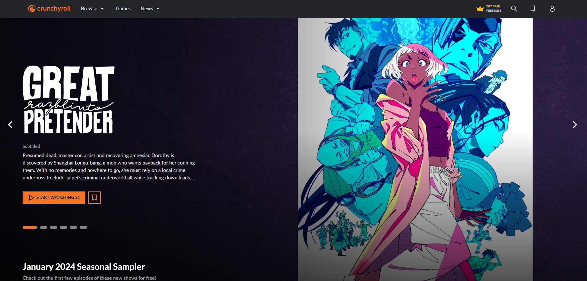
Task: Expand the Browse dropdown menu
Action: point(92,9)
